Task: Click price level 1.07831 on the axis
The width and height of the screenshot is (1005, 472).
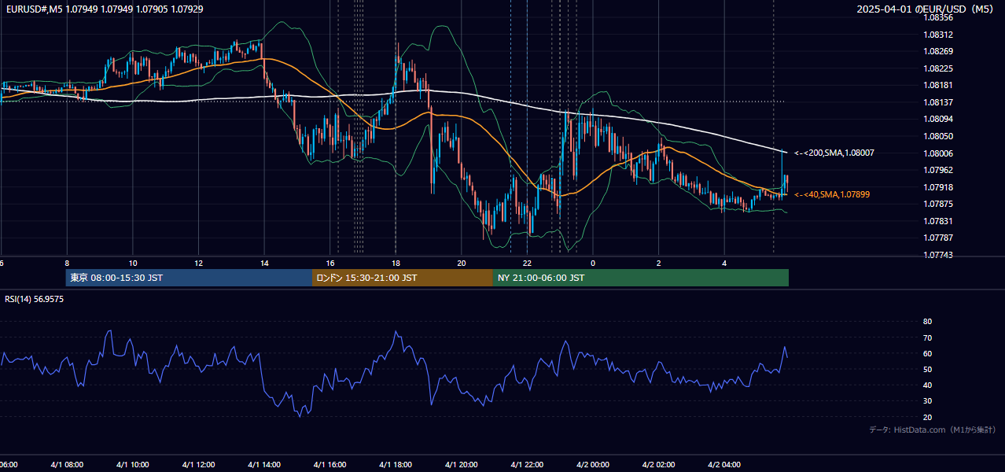Action: click(x=938, y=221)
